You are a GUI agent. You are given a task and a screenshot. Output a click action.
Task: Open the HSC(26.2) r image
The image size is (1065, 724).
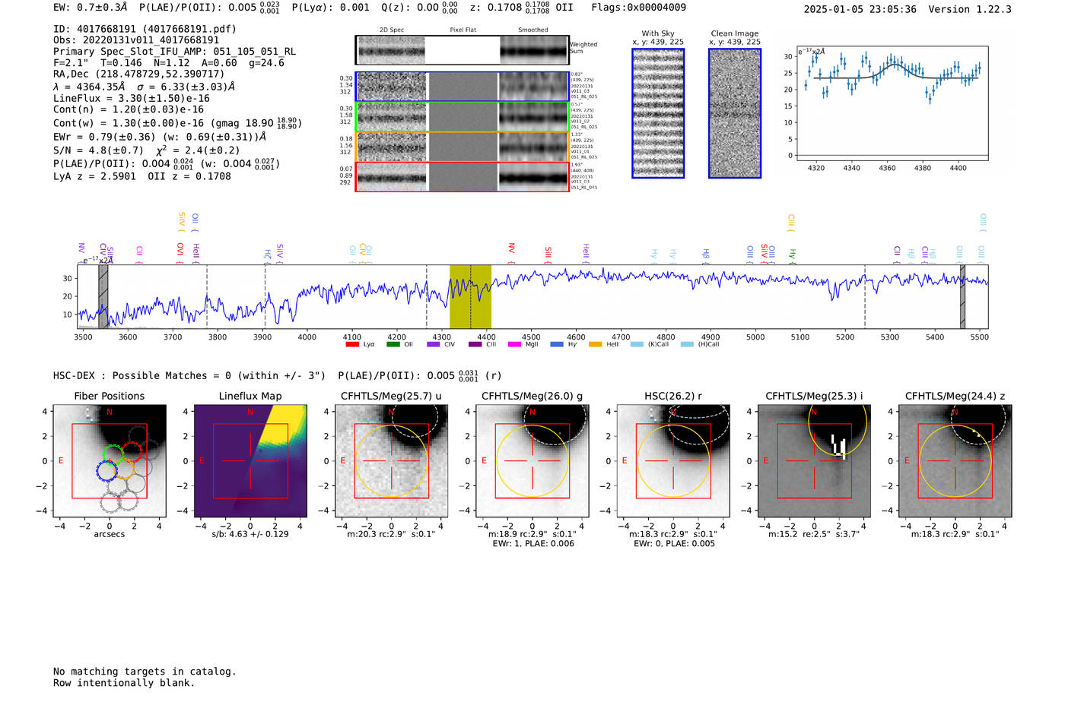click(x=672, y=460)
